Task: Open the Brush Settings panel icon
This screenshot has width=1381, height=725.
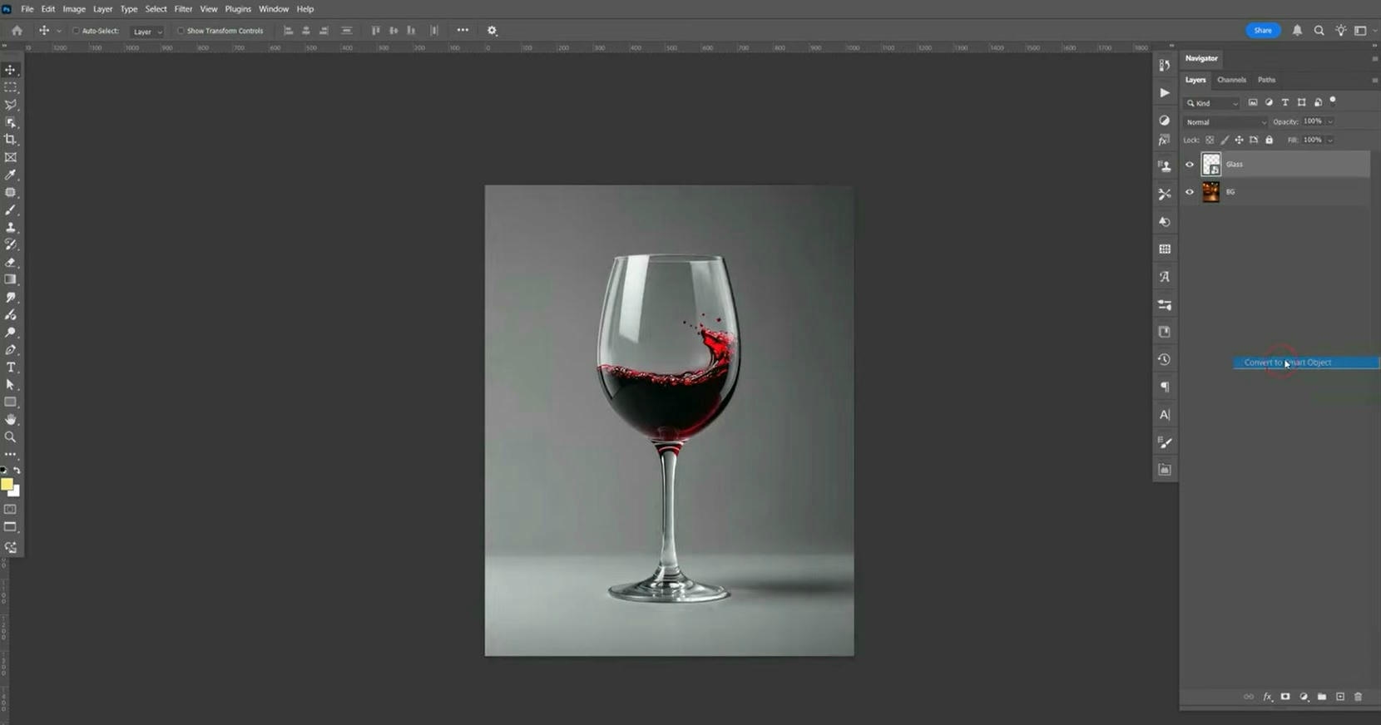Action: click(1165, 442)
